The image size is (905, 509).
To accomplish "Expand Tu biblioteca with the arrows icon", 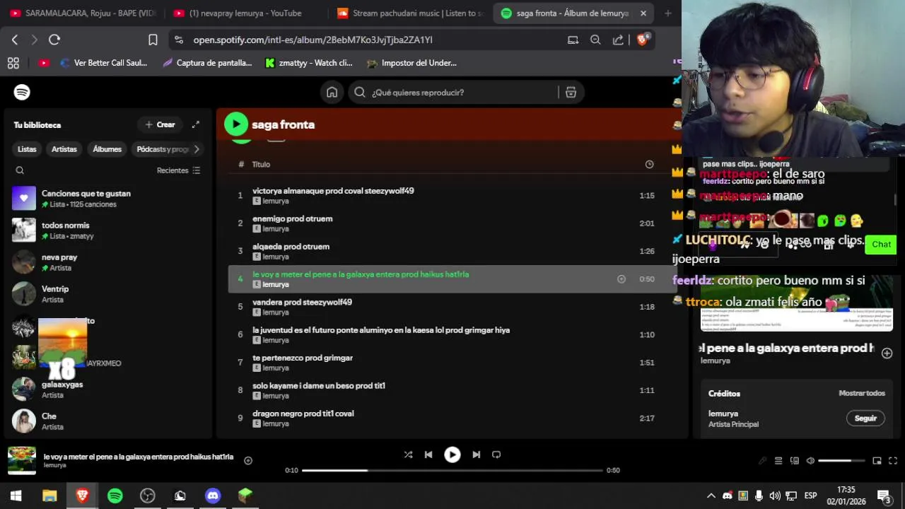I will [196, 124].
